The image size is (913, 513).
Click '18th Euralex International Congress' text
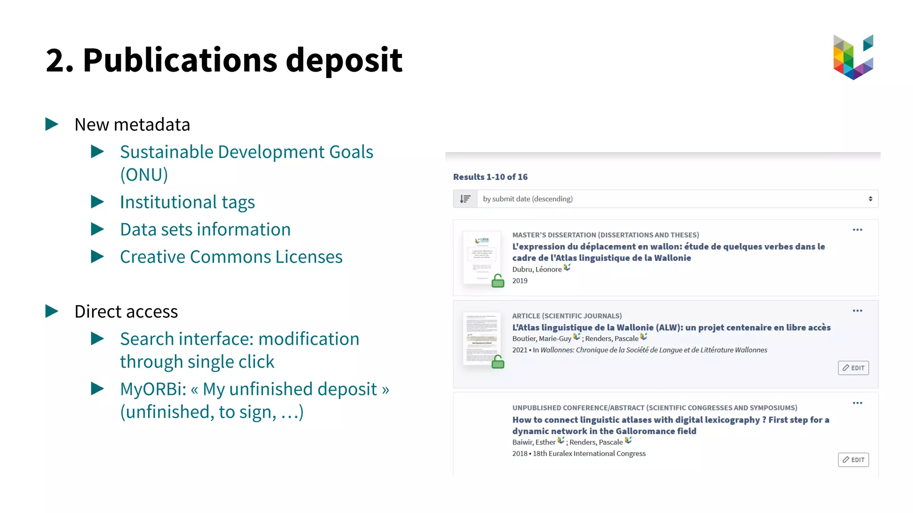(589, 453)
